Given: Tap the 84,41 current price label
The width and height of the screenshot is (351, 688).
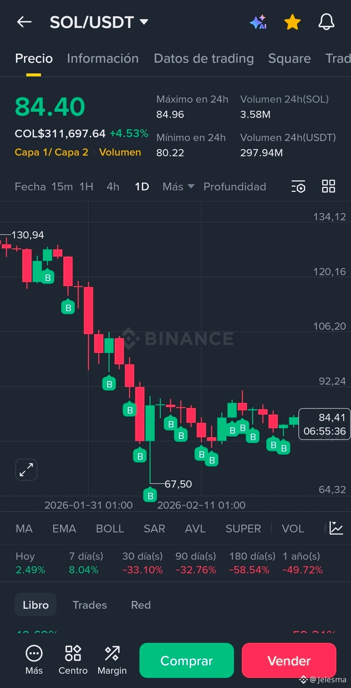Looking at the screenshot, I should [x=324, y=424].
